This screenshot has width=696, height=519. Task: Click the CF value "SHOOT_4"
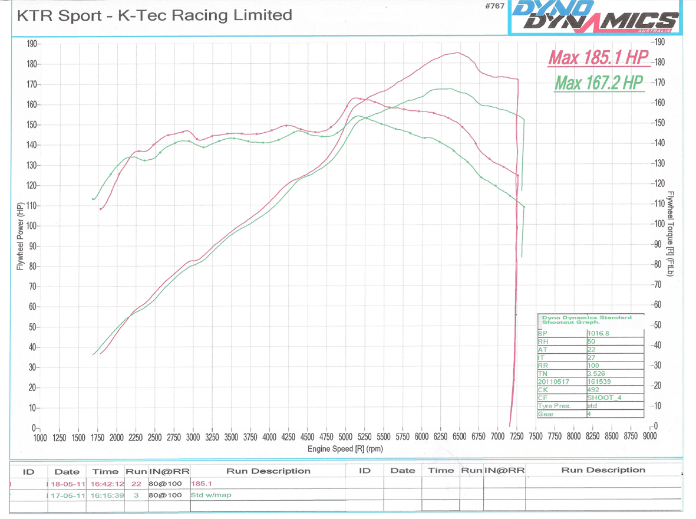pos(604,398)
